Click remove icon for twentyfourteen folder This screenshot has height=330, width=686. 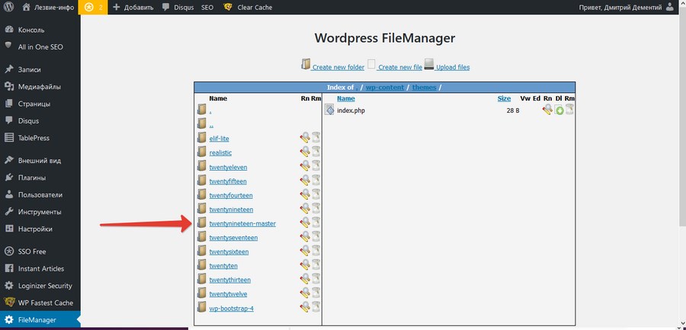pyautogui.click(x=316, y=195)
